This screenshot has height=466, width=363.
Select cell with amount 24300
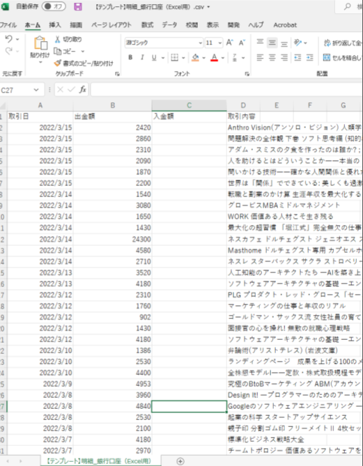[x=113, y=239]
